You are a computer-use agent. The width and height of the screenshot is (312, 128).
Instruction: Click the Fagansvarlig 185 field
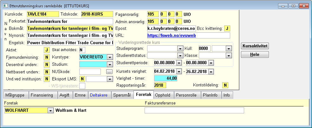point(153,14)
